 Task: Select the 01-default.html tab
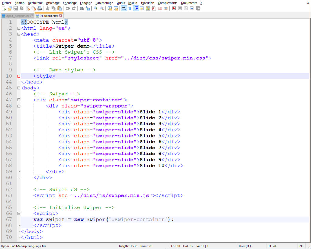click(49, 16)
